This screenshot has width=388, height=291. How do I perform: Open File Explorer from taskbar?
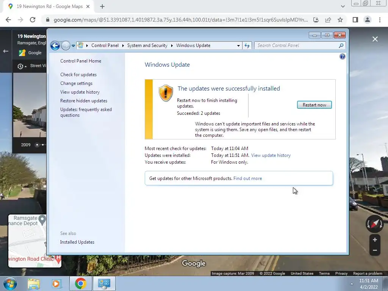coord(34,283)
